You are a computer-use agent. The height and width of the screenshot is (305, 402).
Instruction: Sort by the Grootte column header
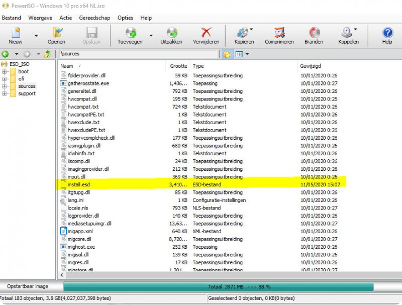point(178,66)
